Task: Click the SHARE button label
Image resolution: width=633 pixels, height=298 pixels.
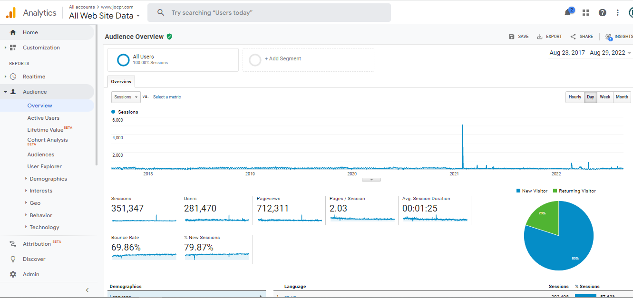Action: 586,37
